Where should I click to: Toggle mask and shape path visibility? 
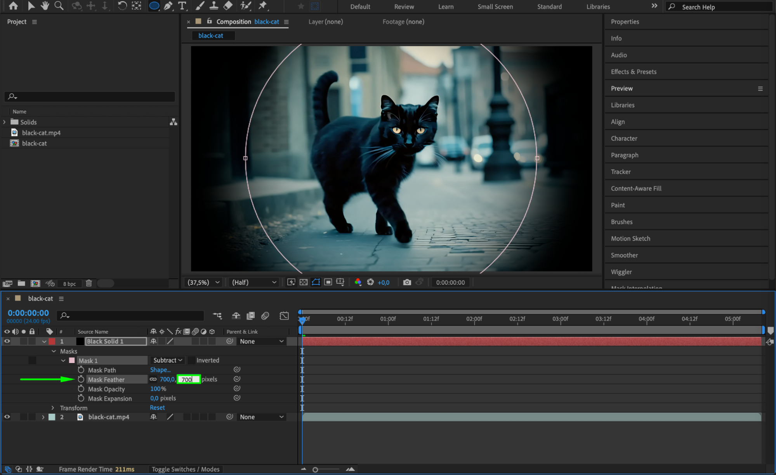coord(316,282)
